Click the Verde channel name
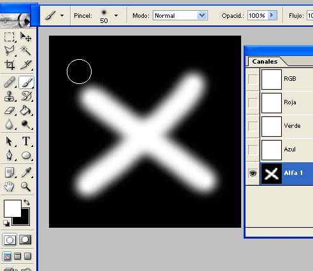The image size is (313, 271). coord(292,126)
